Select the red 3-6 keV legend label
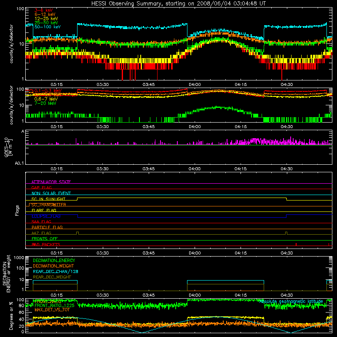The image size is (337, 337). tap(44, 10)
